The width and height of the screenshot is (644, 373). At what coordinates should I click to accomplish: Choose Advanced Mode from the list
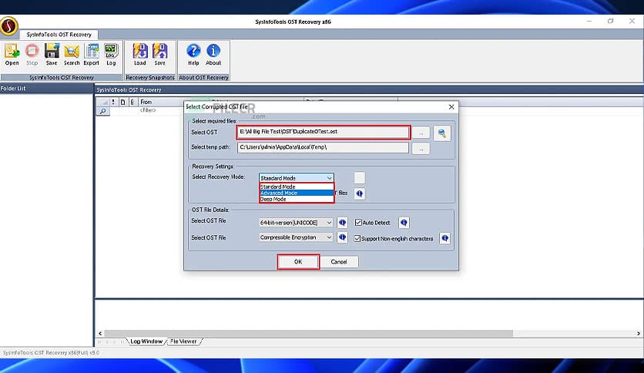[297, 193]
